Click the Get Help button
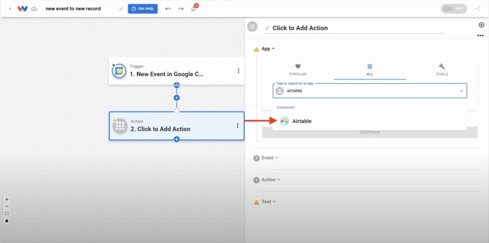Viewport: 489px width, 243px height. (143, 9)
